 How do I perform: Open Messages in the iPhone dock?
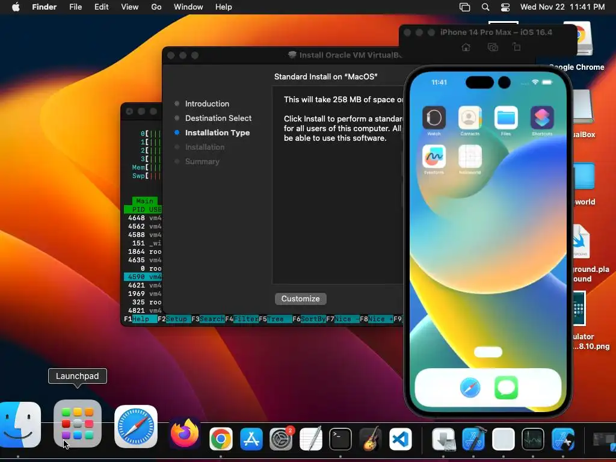click(x=506, y=387)
